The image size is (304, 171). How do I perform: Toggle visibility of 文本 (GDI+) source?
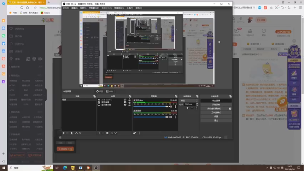pos(125,100)
